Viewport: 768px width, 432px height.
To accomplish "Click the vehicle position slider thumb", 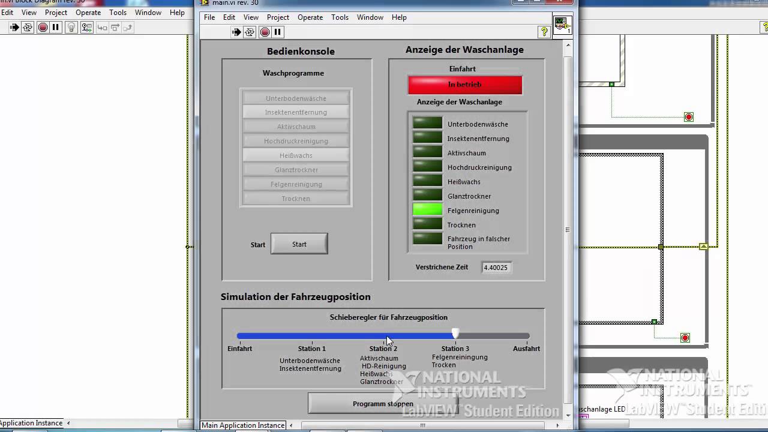I will [x=455, y=334].
